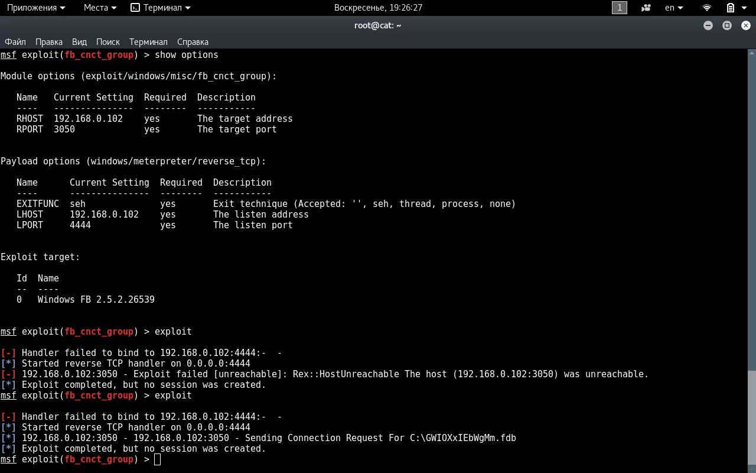
Task: Click the Module options heading line
Action: click(138, 76)
